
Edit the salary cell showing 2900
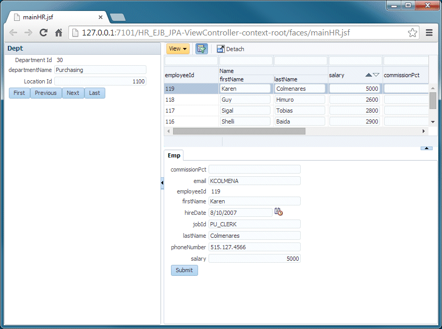(354, 121)
